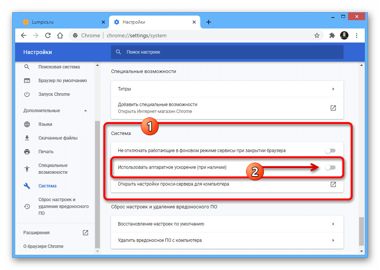Viewport: 380px width, 270px height.
Task: Open the Extensions puzzle icon
Action: [x=332, y=35]
